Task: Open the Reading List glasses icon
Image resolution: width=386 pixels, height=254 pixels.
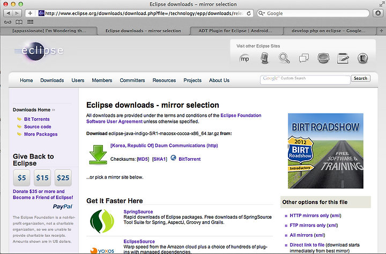Action: [8, 22]
